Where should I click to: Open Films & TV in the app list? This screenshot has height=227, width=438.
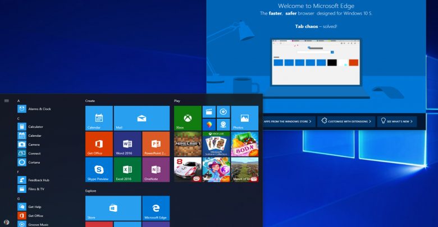click(31, 189)
